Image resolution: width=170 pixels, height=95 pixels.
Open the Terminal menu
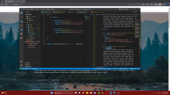[x=48, y=9]
